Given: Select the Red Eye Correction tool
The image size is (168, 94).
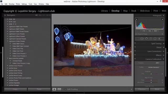Looking at the screenshot, I should click(x=146, y=39).
